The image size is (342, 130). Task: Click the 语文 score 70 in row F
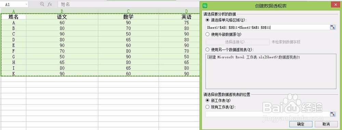click(x=62, y=51)
